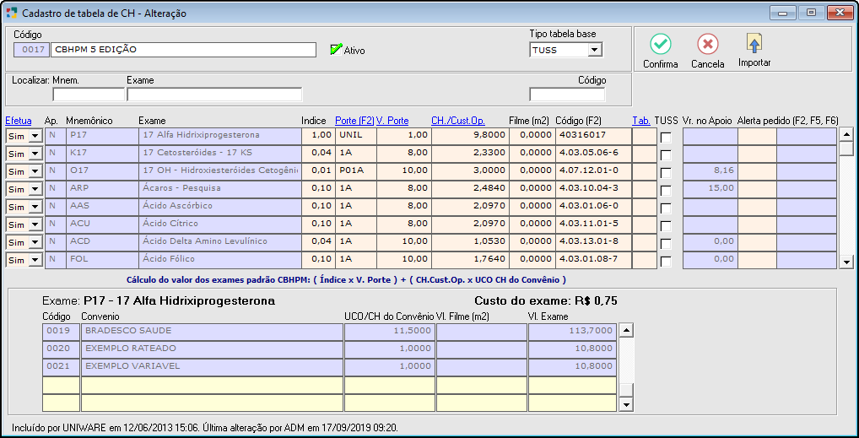Click the 0017 code field
The image size is (859, 438).
click(32, 49)
